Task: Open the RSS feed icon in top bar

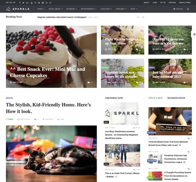Action: click(x=35, y=3)
